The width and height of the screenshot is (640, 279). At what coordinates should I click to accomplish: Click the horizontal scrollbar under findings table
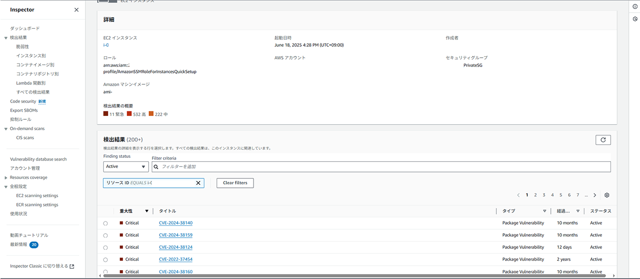[345, 276]
